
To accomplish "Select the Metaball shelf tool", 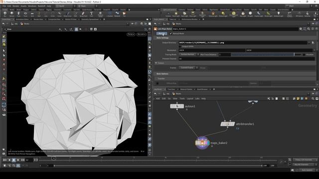I will (117, 14).
